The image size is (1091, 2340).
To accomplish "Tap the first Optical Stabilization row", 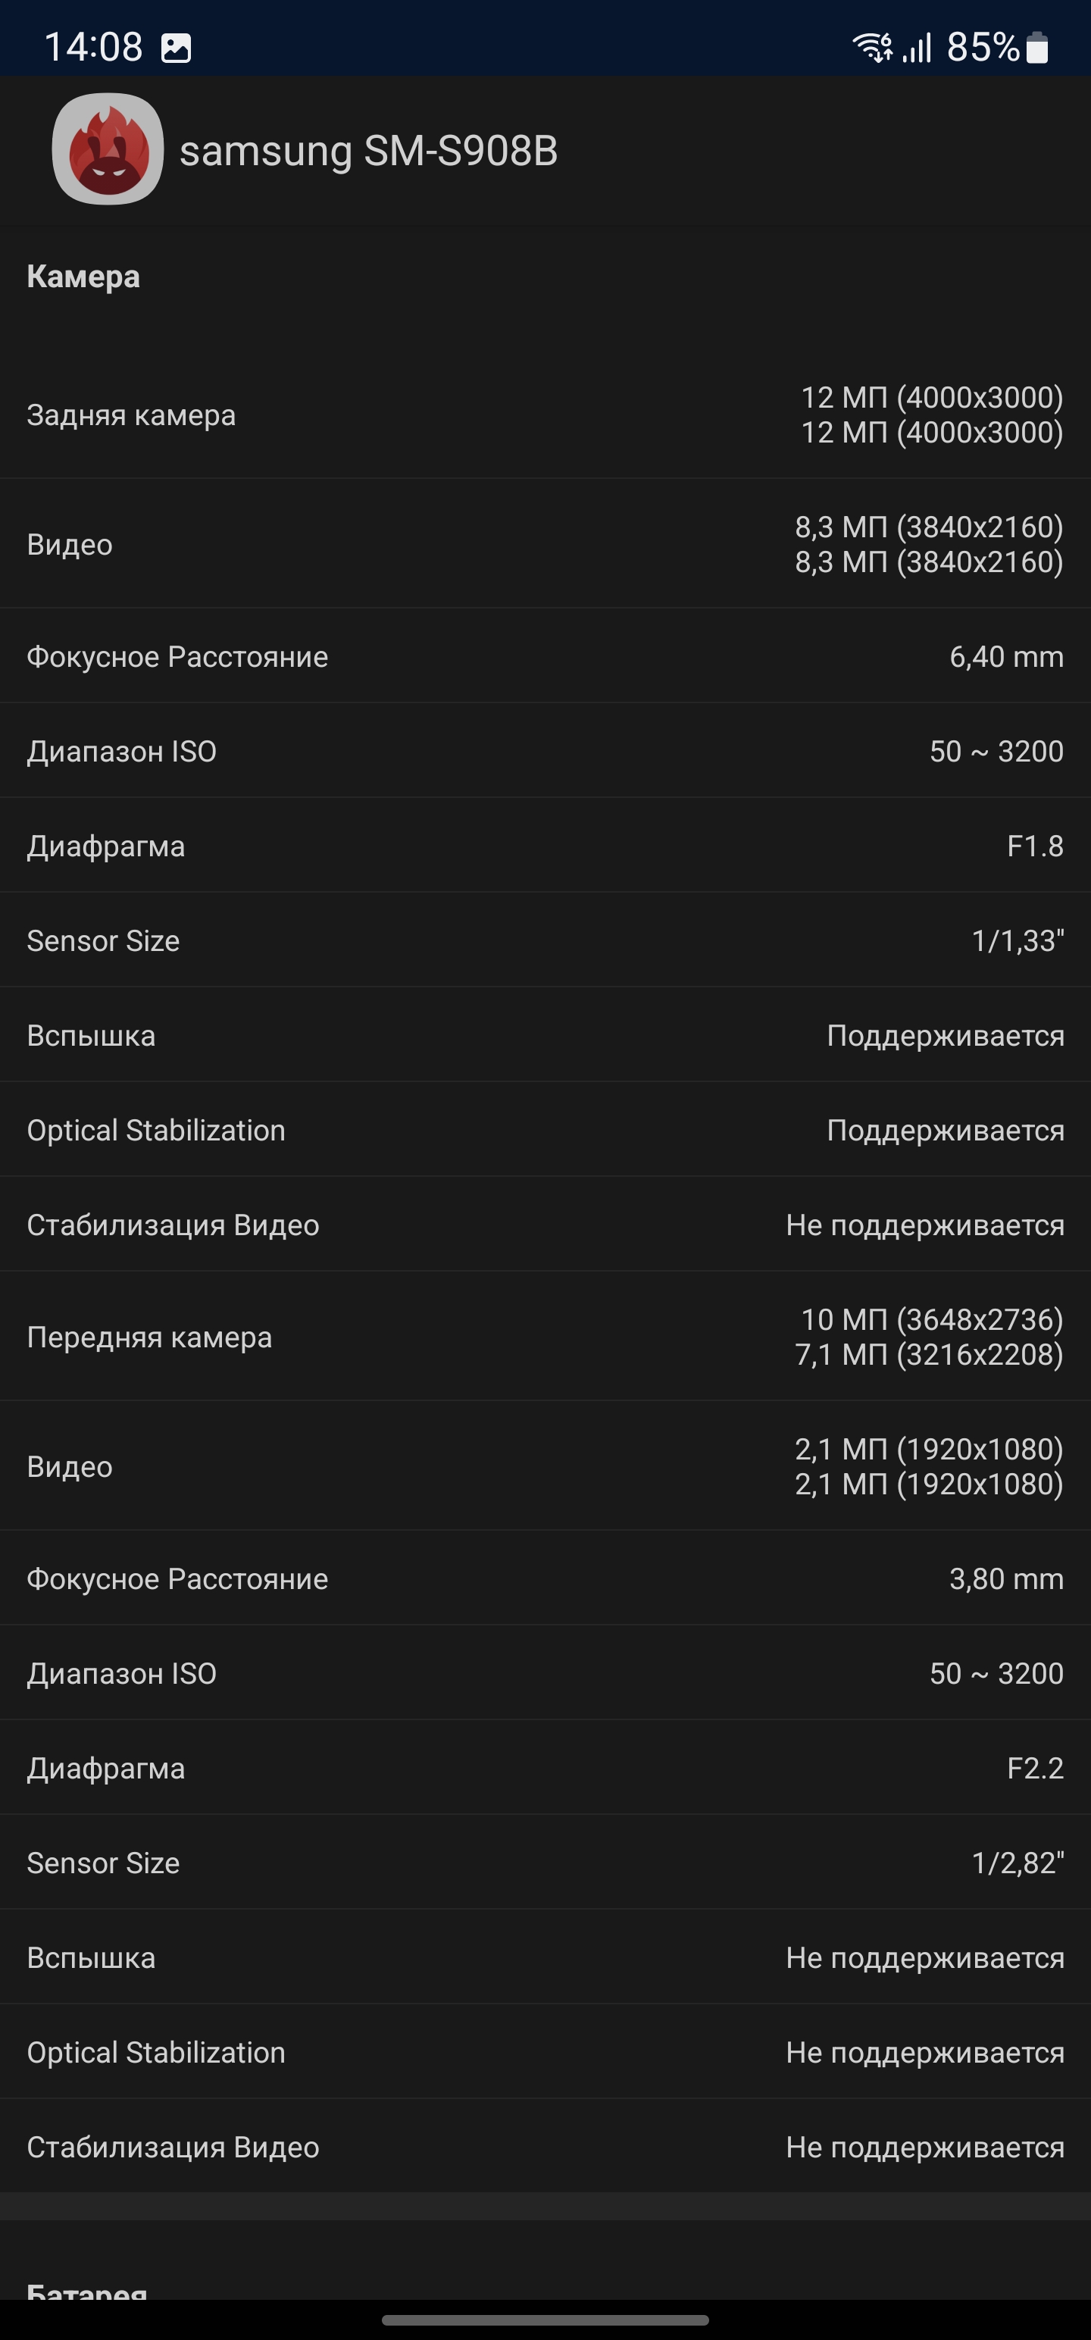I will (545, 1131).
